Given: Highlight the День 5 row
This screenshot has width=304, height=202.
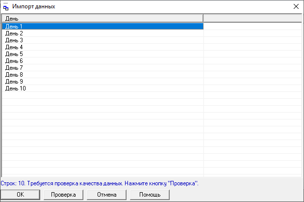Looking at the screenshot, I should 14,54.
